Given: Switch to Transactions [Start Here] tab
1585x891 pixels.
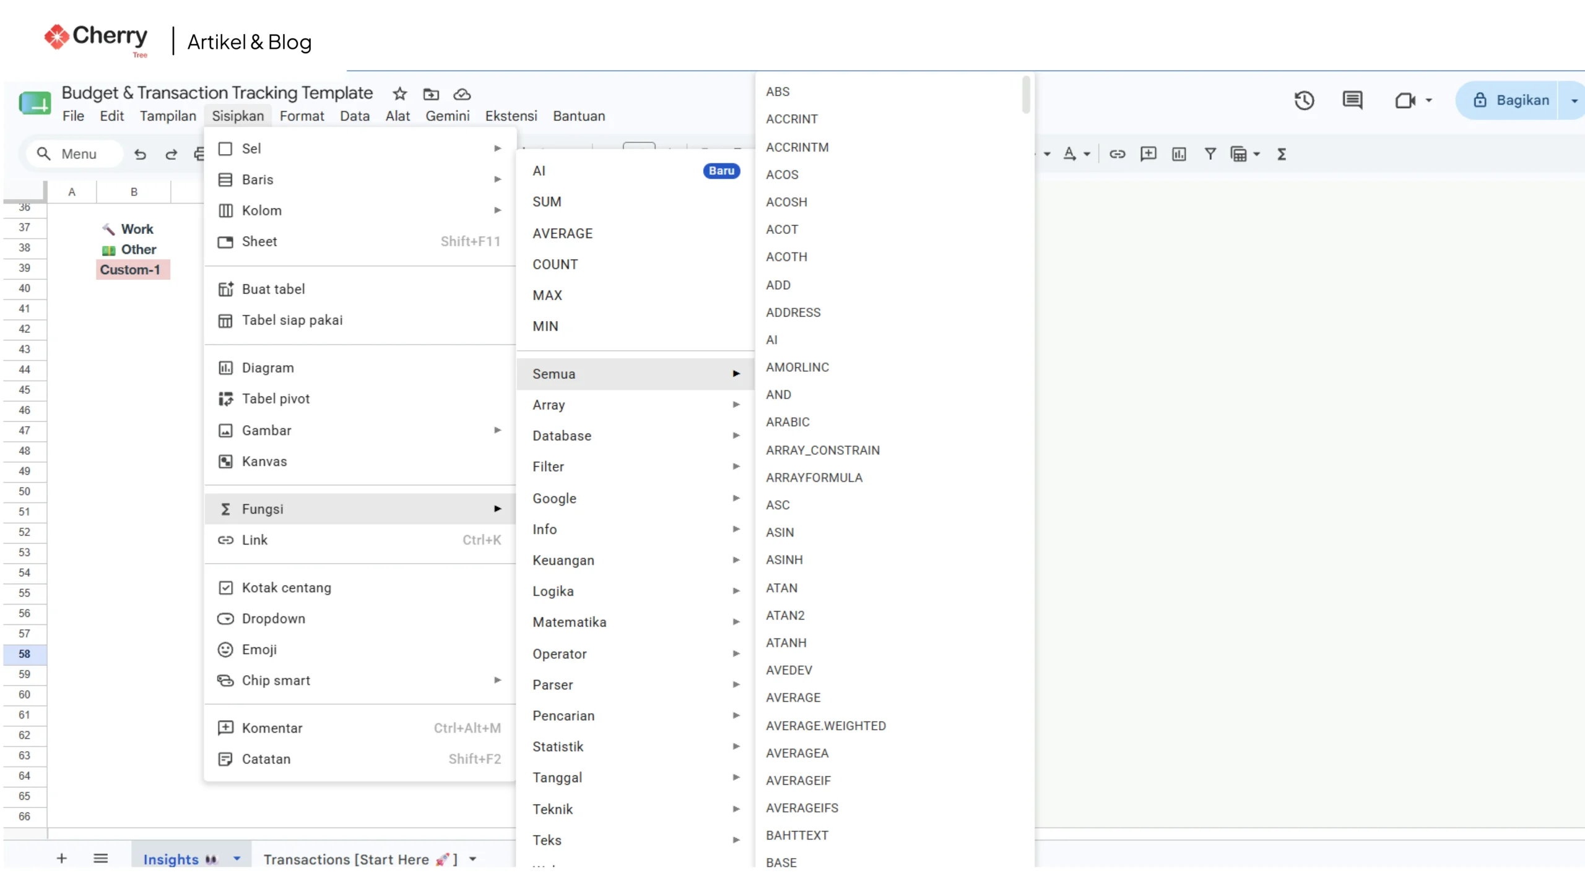Looking at the screenshot, I should point(360,859).
